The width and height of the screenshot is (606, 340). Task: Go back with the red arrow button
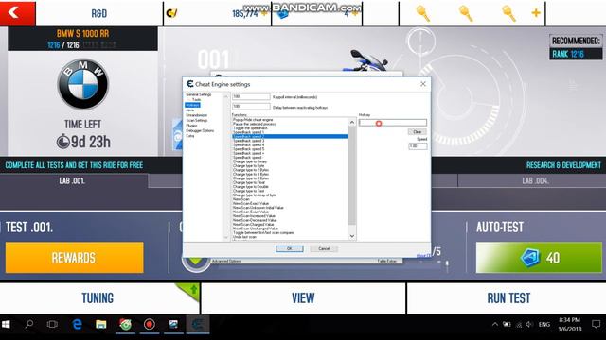coord(17,12)
